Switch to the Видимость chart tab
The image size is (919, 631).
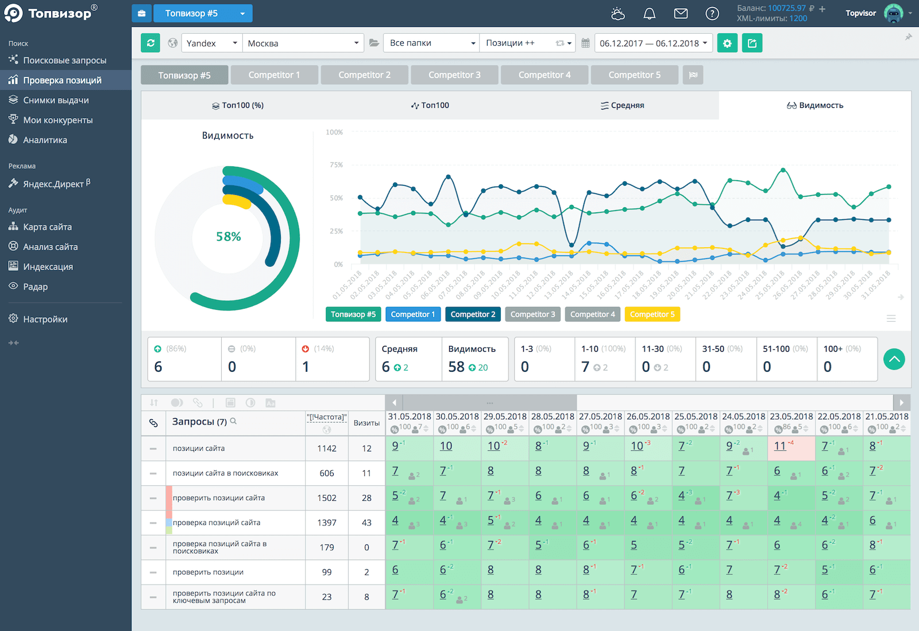[815, 105]
